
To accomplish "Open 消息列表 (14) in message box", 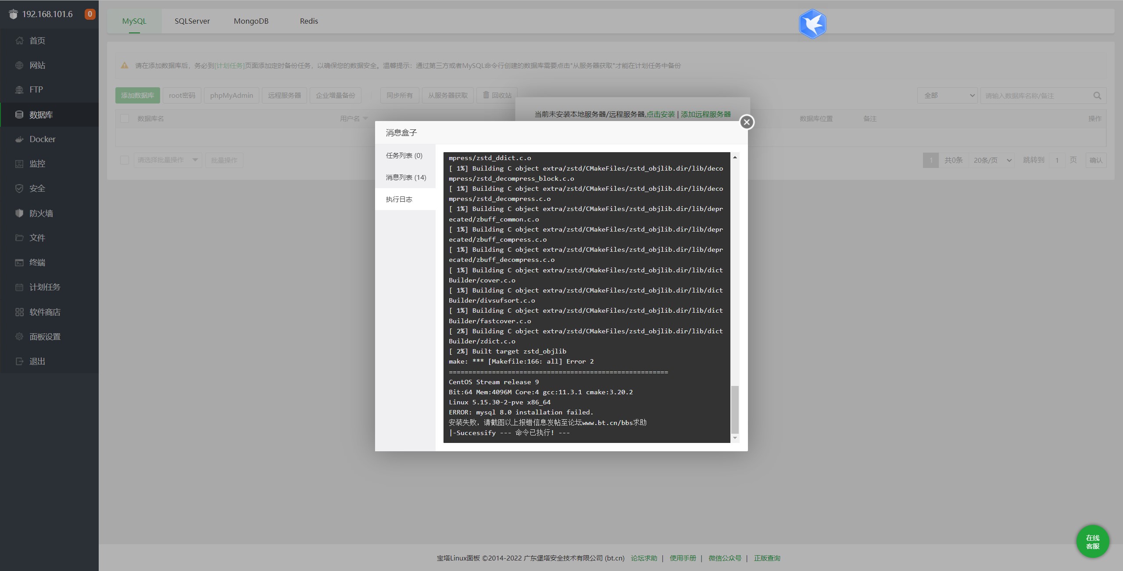I will (x=405, y=177).
